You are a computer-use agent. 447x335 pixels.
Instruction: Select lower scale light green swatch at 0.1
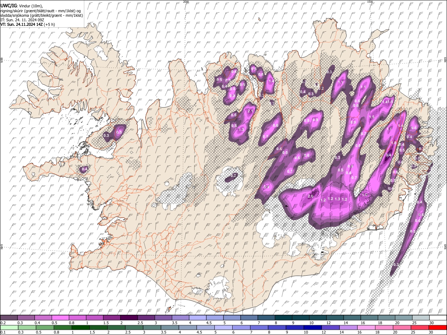[x=9, y=327]
